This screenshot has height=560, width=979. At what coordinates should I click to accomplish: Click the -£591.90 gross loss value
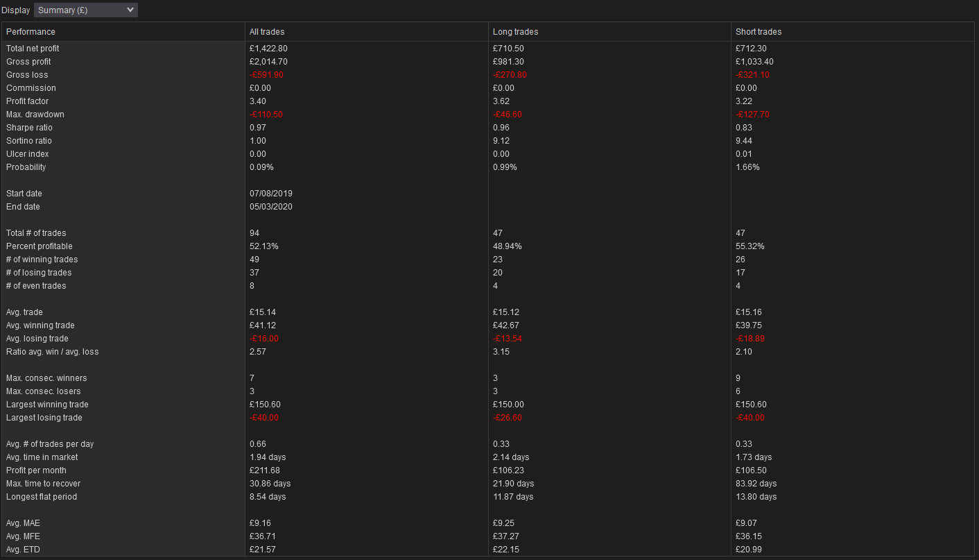266,75
